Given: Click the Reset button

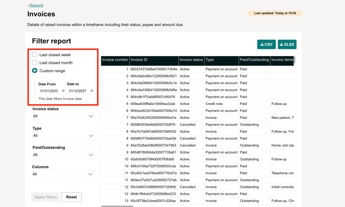Looking at the screenshot, I should pos(71,197).
